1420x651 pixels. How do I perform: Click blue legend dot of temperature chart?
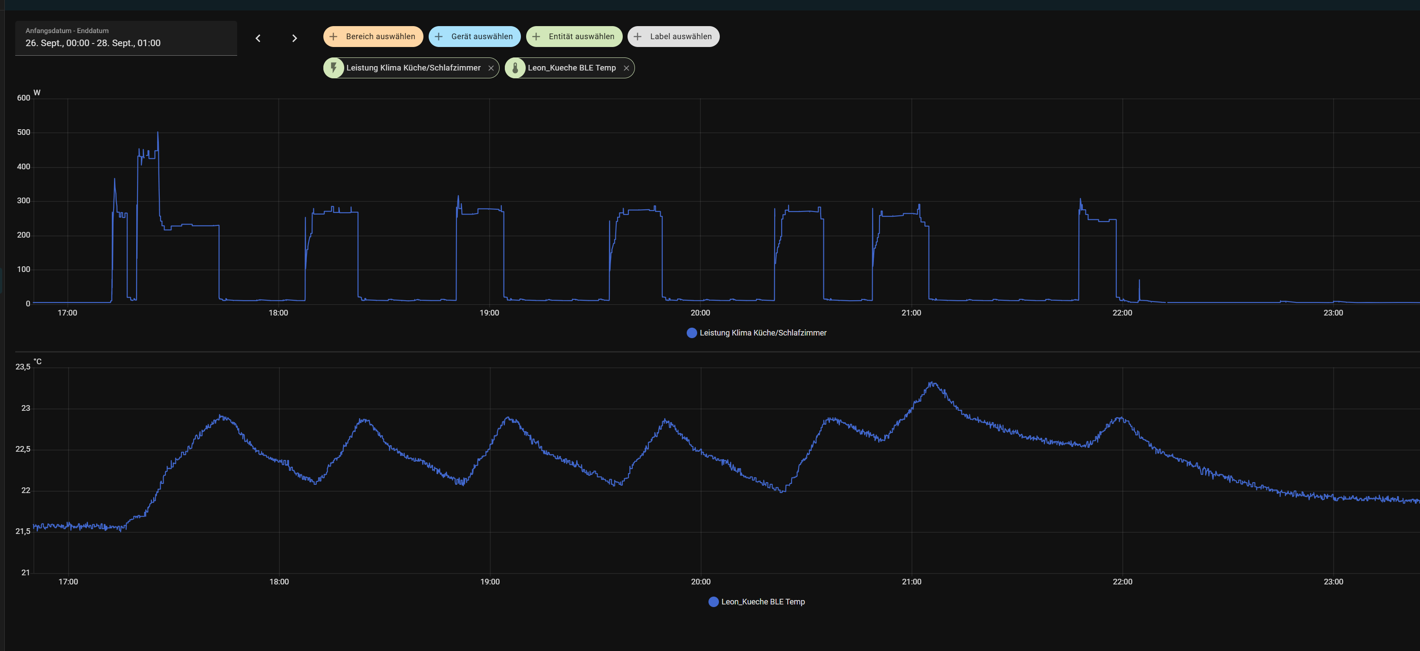tap(713, 602)
